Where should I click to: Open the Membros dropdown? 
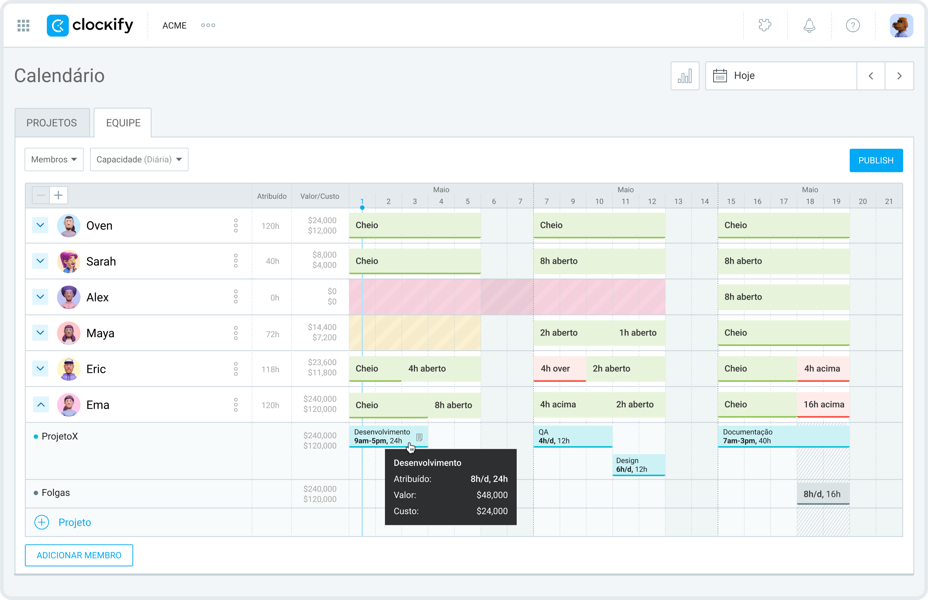54,160
